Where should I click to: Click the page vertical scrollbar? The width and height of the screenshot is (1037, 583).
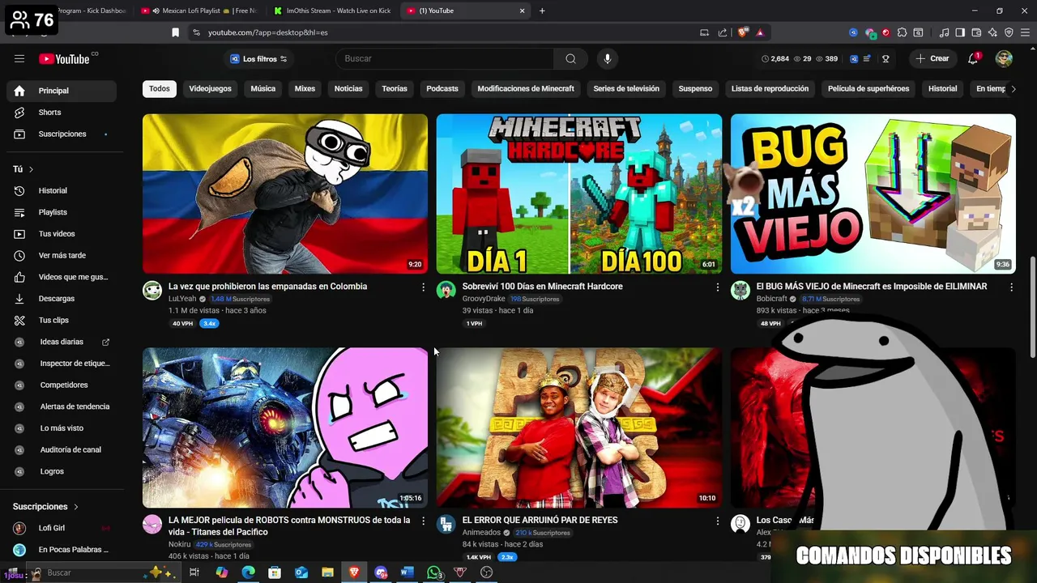pyautogui.click(x=1032, y=308)
